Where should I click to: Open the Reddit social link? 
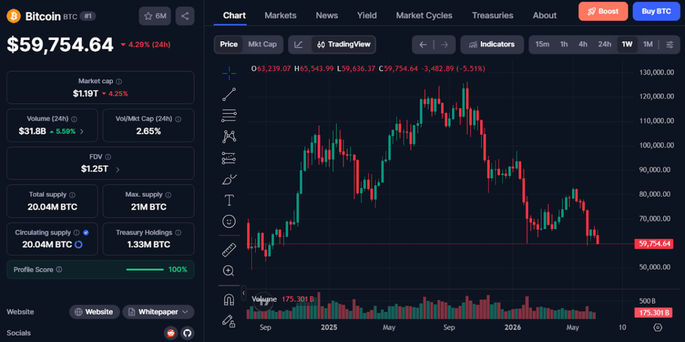(x=171, y=333)
